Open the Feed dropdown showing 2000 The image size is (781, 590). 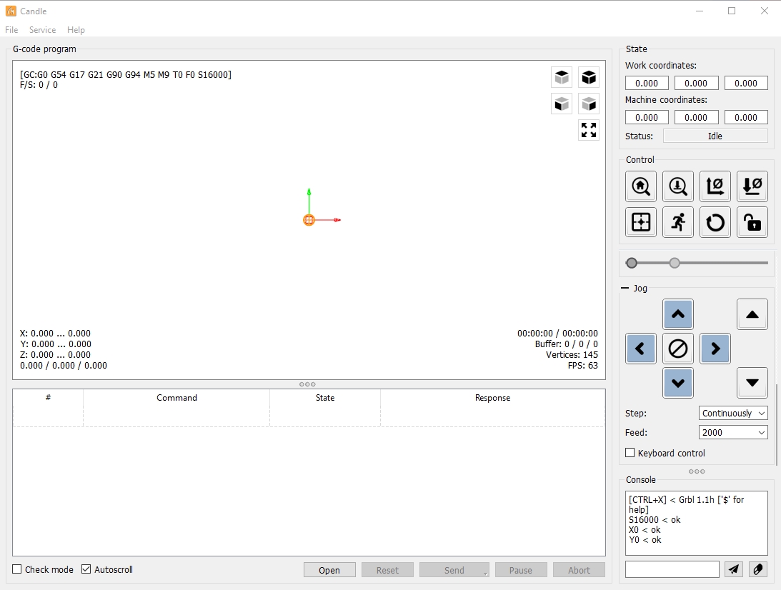click(x=733, y=433)
